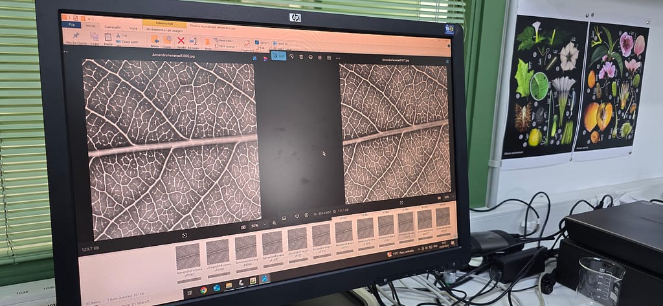
Task: Click the Move to folder icon
Action: point(155,39)
